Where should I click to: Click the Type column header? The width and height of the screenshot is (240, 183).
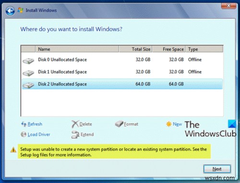[x=204, y=49]
